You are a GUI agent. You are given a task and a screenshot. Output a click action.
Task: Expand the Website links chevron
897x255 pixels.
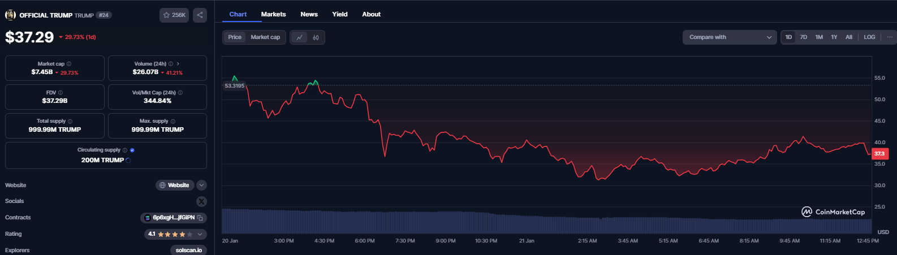(x=202, y=185)
